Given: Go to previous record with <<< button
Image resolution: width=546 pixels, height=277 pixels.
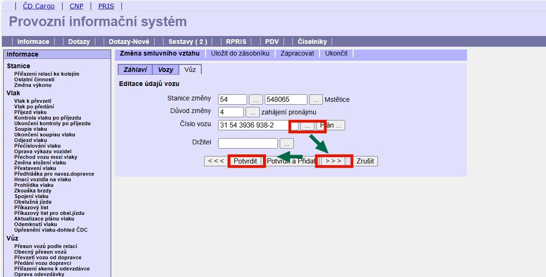Looking at the screenshot, I should (x=216, y=161).
